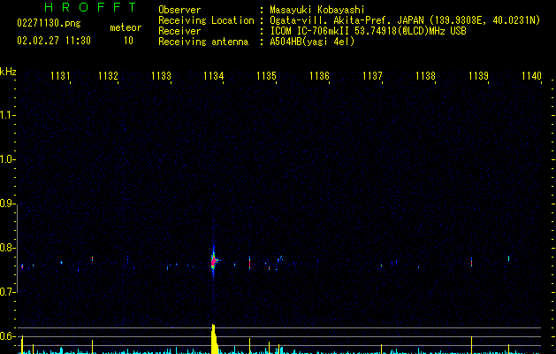Click the Receiving antenna label
556x354 pixels.
[203, 42]
